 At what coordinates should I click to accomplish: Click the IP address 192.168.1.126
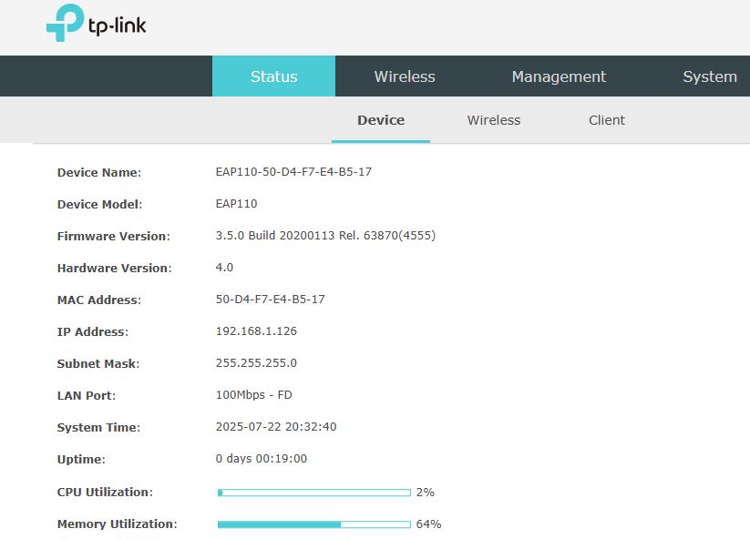point(256,331)
